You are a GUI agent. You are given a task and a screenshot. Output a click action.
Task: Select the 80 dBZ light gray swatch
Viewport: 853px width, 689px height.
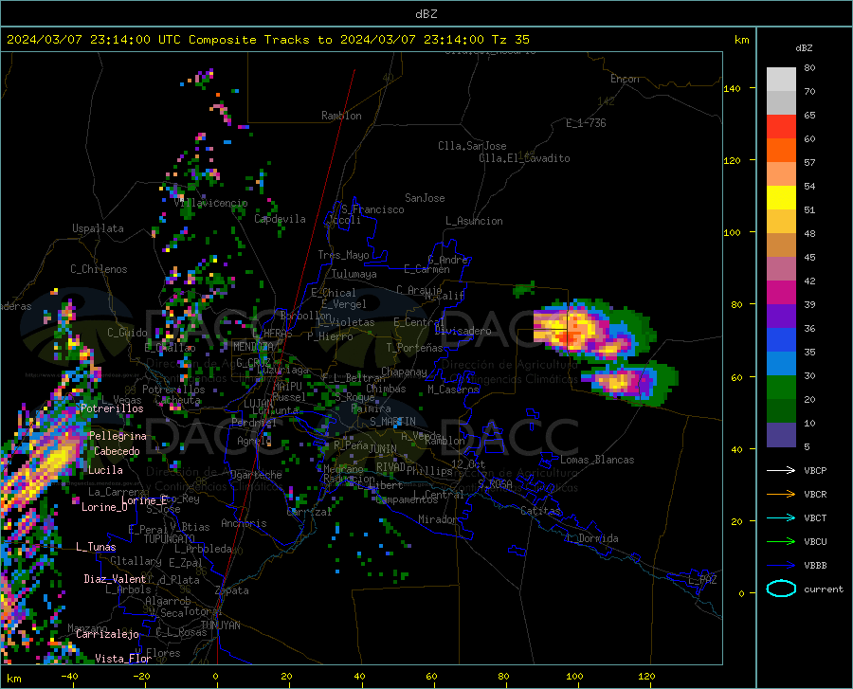click(x=781, y=80)
